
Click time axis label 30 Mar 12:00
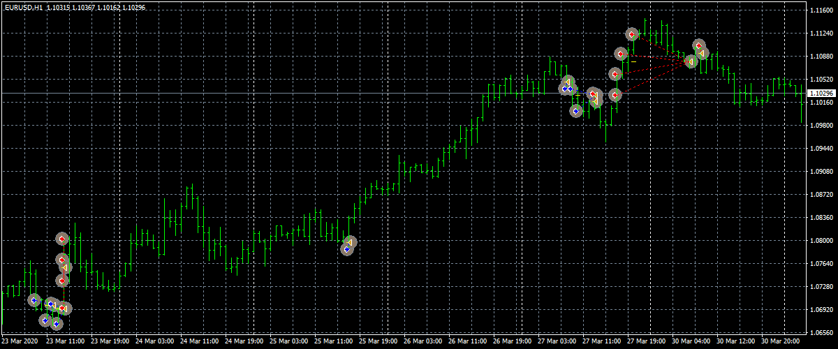coord(736,342)
